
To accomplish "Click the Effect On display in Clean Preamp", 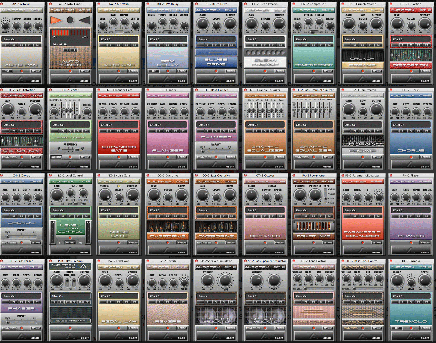I will 265,39.
